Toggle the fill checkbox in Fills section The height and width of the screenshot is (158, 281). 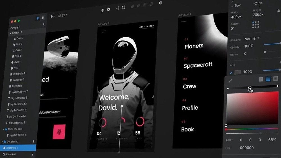coord(231,73)
